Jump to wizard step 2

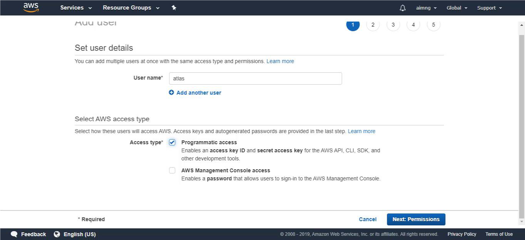click(373, 25)
